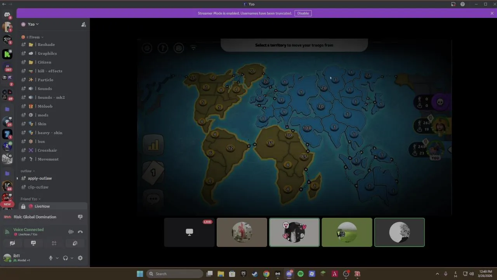Click the Risk game stats bar-chart icon
Image resolution: width=497 pixels, height=280 pixels.
click(x=153, y=145)
